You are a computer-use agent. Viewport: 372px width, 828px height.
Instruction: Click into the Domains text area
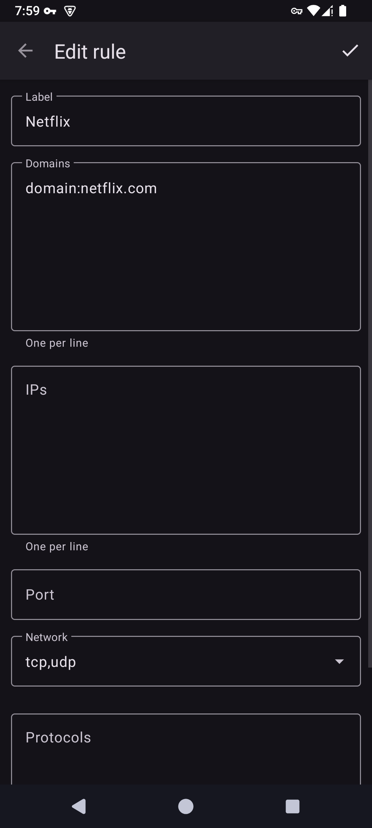[x=186, y=247]
